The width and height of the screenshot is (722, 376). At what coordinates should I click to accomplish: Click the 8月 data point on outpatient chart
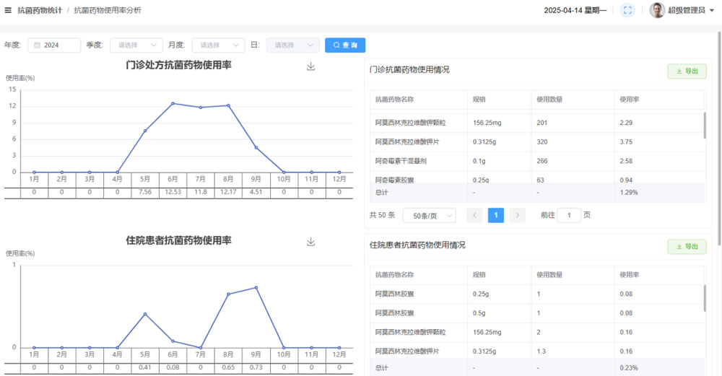(228, 105)
